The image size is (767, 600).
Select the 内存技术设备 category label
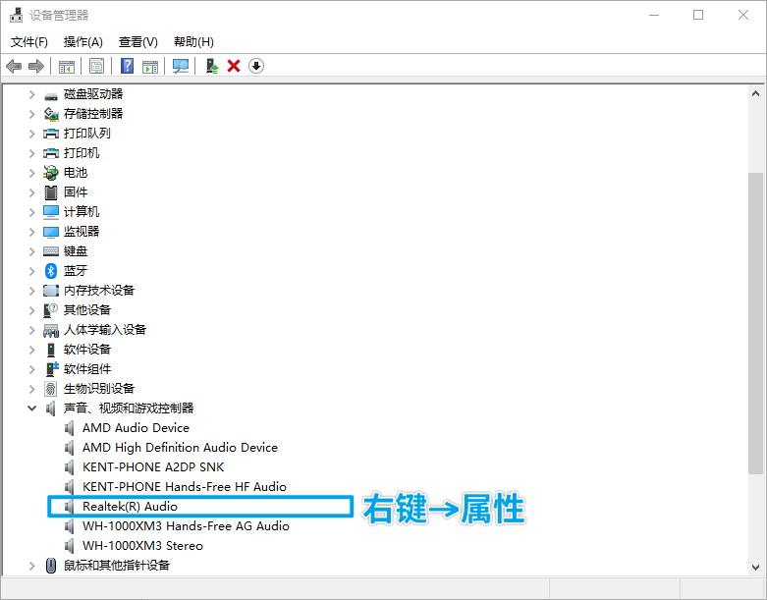pos(99,291)
